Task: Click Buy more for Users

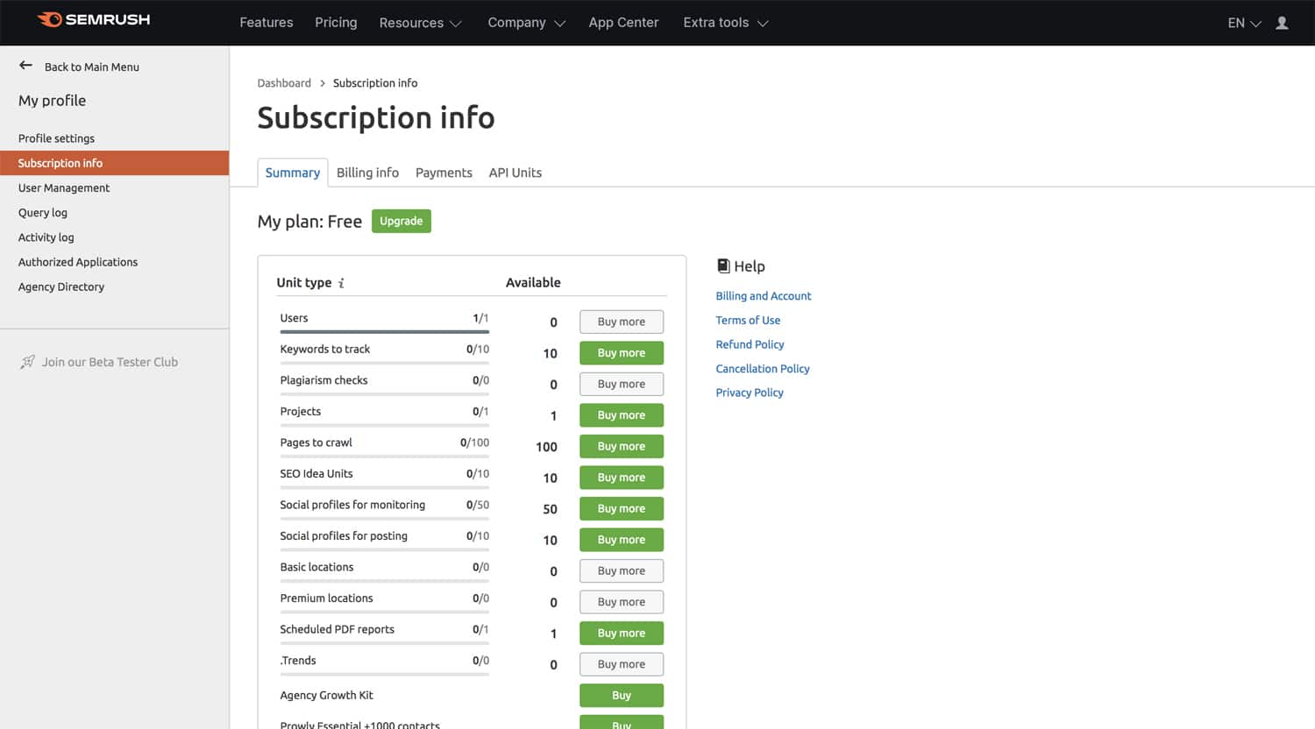Action: coord(622,322)
